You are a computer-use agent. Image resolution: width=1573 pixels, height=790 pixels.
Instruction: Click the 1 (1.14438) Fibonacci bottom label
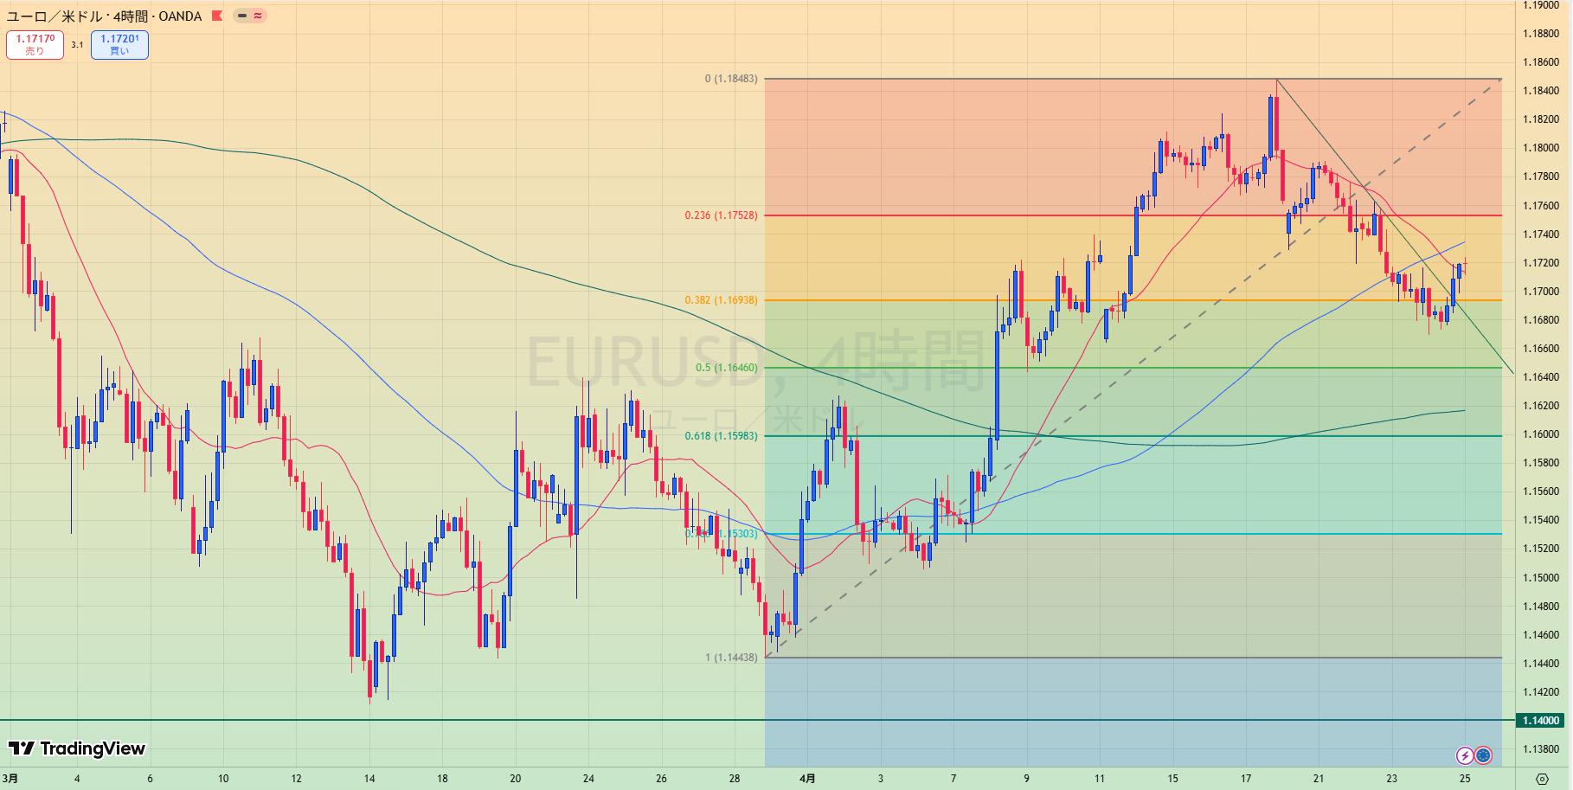click(730, 658)
